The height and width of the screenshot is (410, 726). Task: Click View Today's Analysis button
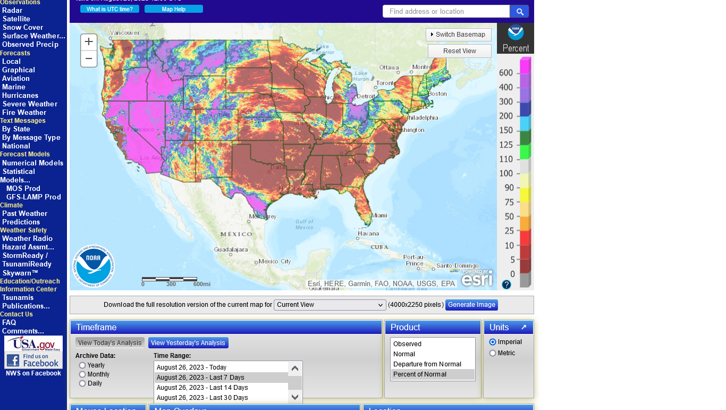point(110,343)
